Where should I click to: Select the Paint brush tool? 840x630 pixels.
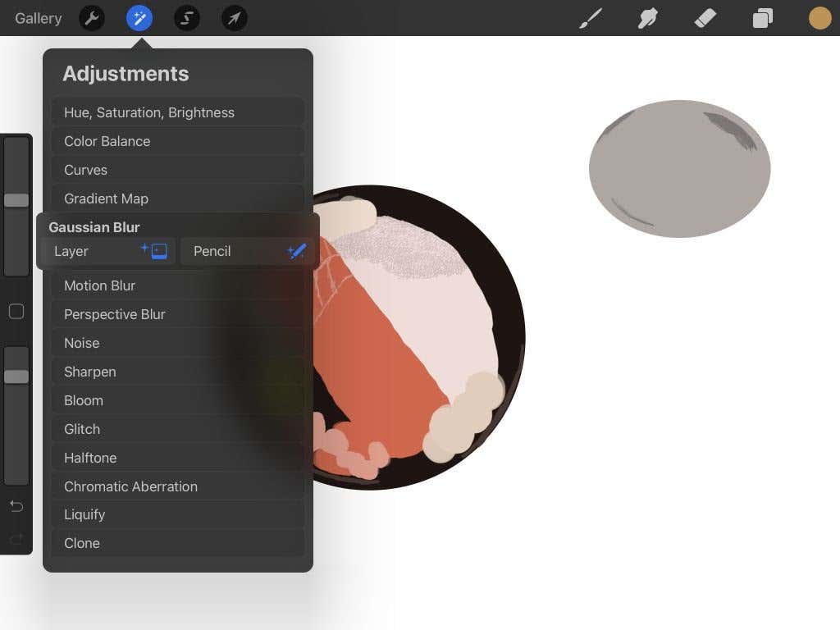click(x=591, y=18)
